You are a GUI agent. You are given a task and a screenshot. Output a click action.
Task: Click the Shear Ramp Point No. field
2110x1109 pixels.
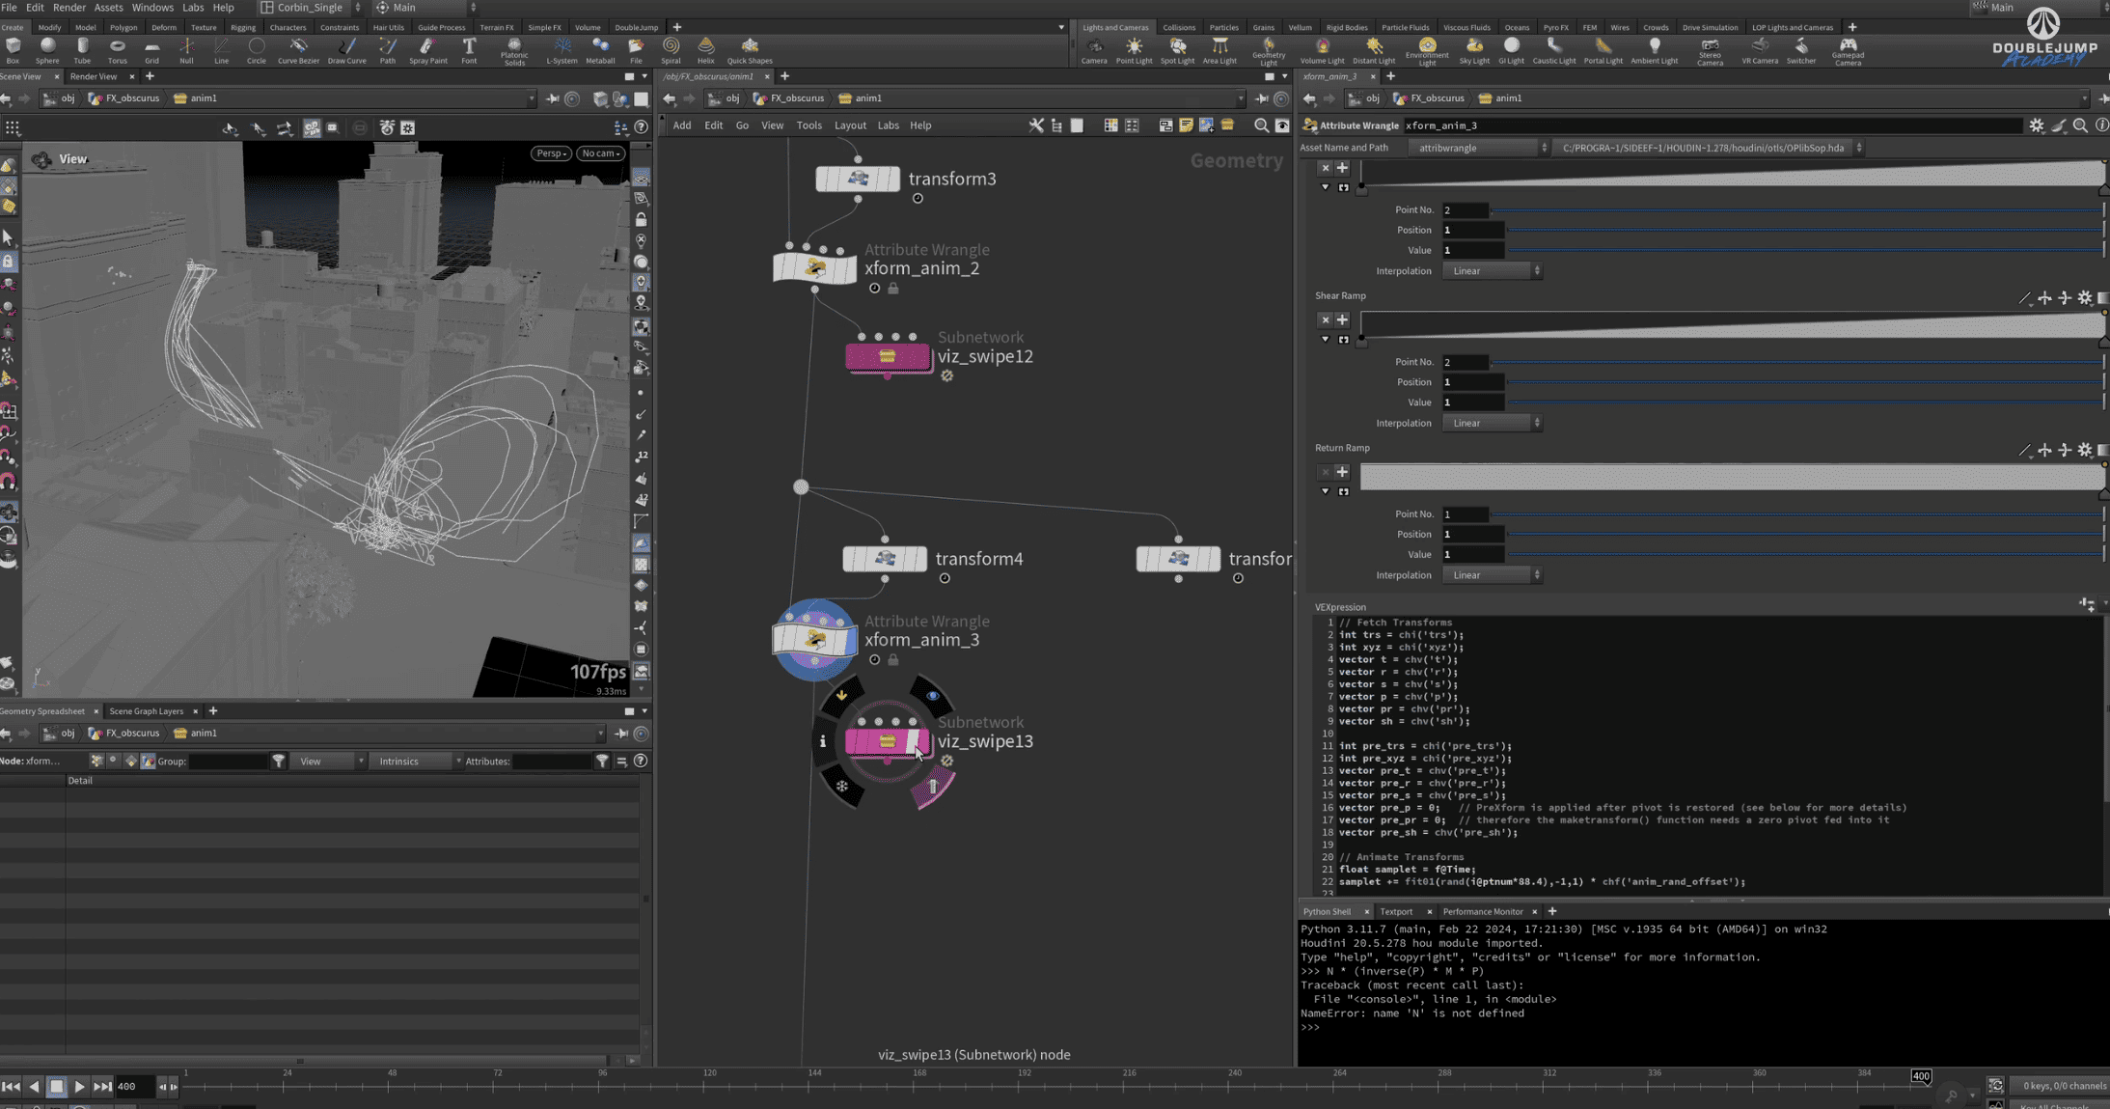tap(1465, 362)
